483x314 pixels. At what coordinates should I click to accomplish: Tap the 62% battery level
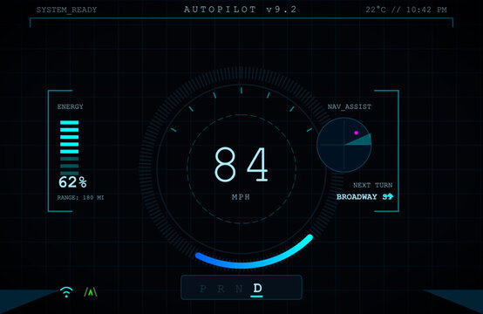72,182
